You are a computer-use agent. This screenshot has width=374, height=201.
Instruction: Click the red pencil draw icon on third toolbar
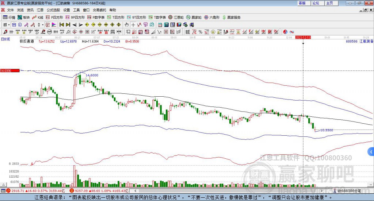(5, 32)
